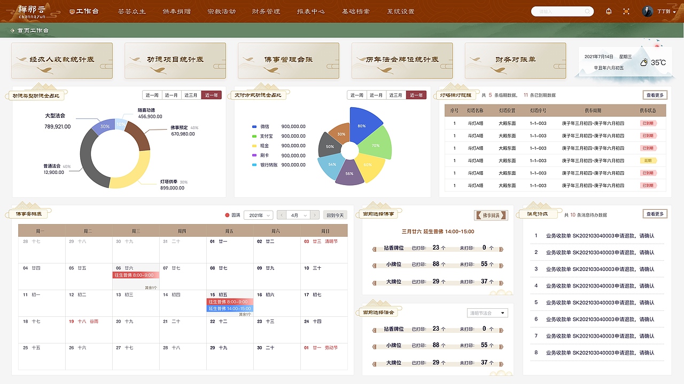Select 近三月 in 支付方式功德金占比 chart

coord(396,95)
